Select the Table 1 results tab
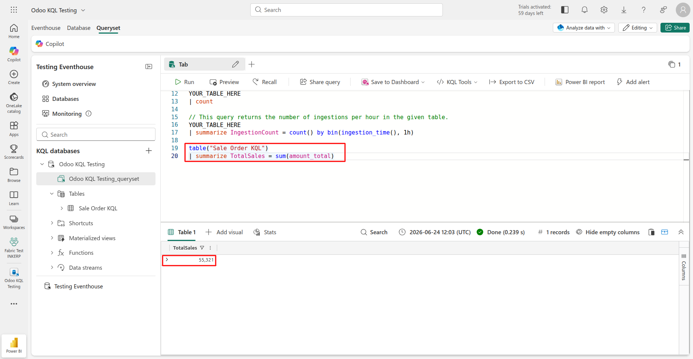Viewport: 693px width, 359px height. pos(182,232)
